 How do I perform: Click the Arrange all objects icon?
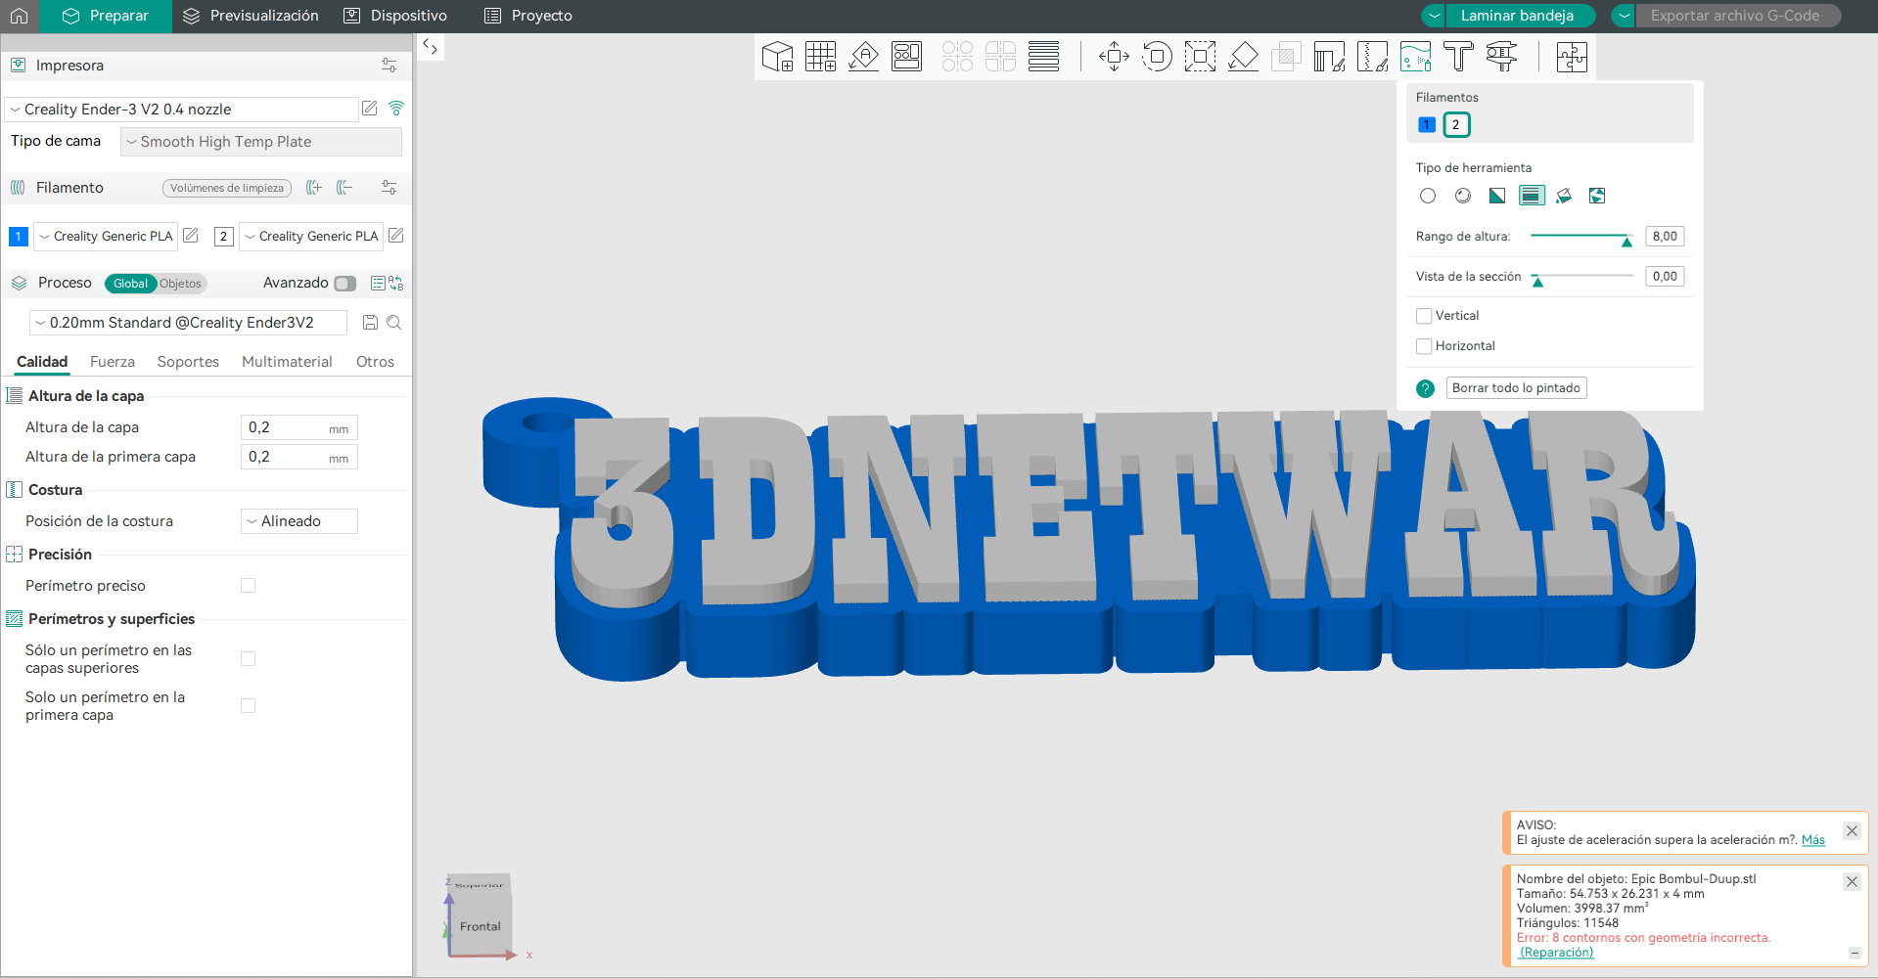[x=906, y=57]
